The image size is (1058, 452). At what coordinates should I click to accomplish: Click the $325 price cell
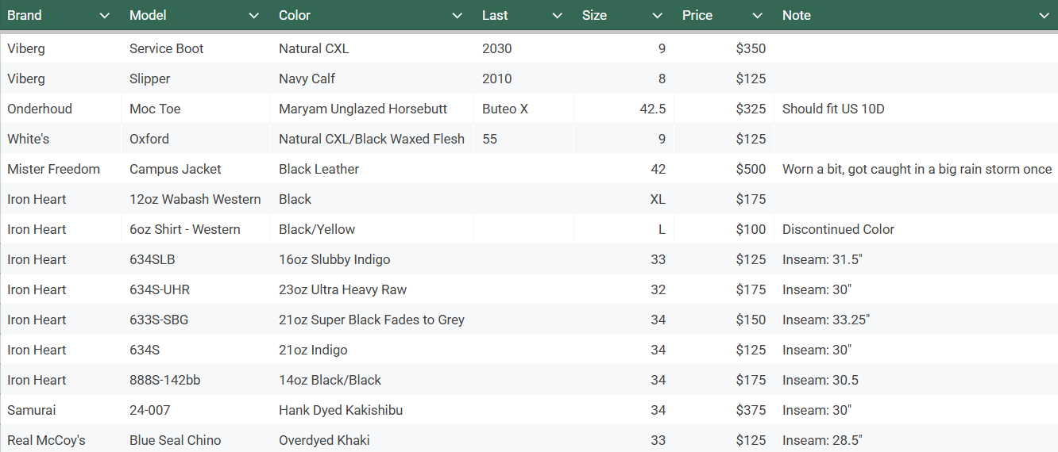point(724,109)
